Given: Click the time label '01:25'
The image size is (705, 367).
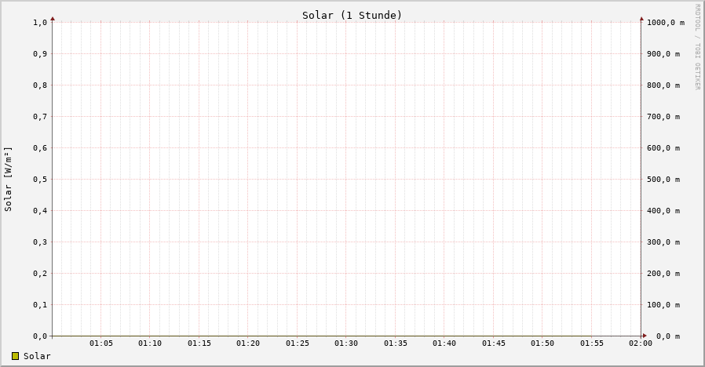Looking at the screenshot, I should tap(298, 343).
